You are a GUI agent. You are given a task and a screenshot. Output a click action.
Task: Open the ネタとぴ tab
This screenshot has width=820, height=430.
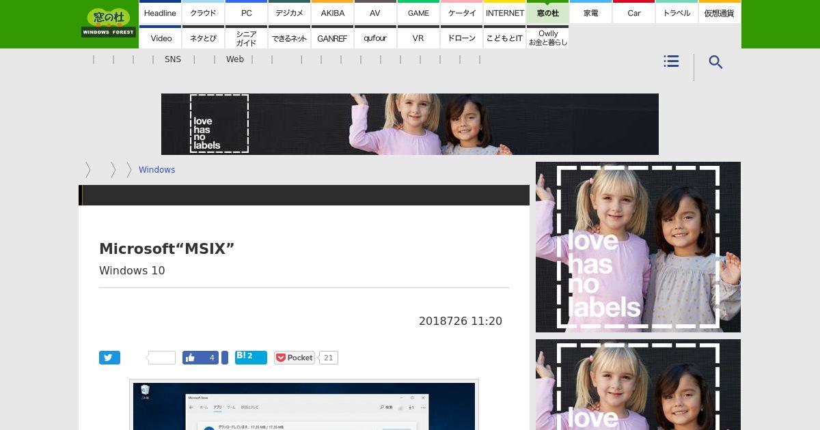(x=203, y=38)
